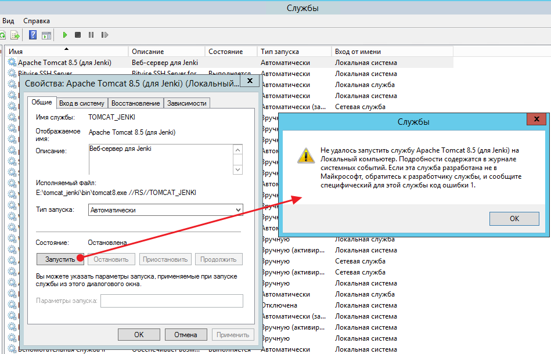The image size is (551, 354).
Task: Click OK in the properties dialog
Action: pos(139,335)
